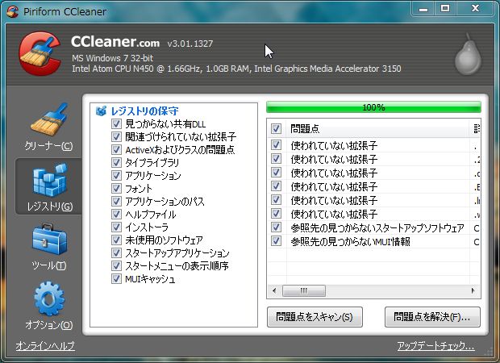Image resolution: width=500 pixels, height=363 pixels.
Task: Select the レジストリ(G) registry section
Action: pos(49,186)
